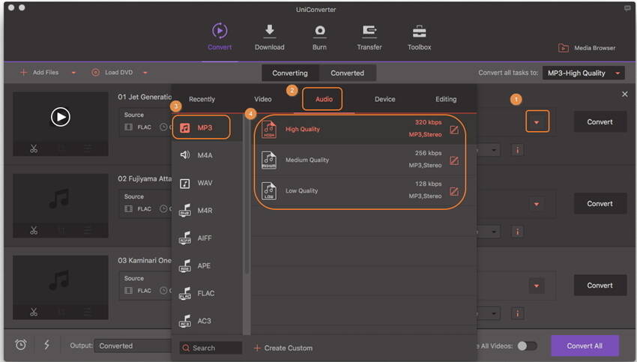Show the Converting tab
This screenshot has height=362, width=637.
(290, 73)
